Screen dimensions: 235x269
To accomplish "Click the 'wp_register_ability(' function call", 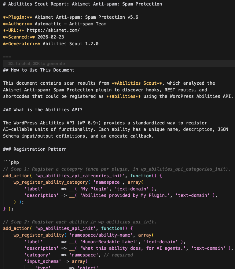I will point(40,235).
